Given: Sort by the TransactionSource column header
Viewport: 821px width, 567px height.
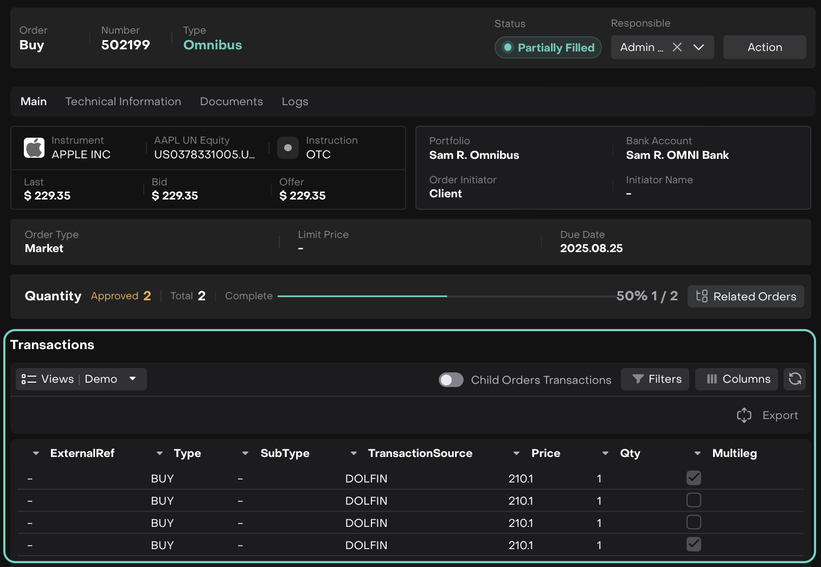Looking at the screenshot, I should [420, 453].
